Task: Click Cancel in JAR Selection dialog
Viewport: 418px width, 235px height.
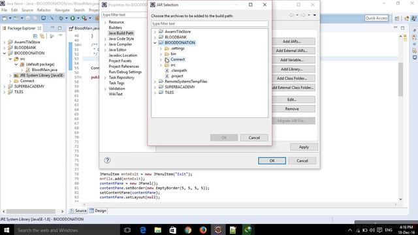Action: 254,138
